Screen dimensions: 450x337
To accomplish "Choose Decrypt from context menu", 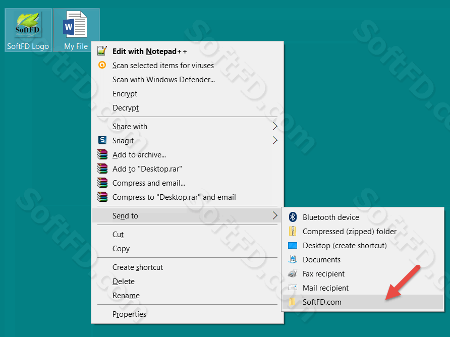I will (187, 108).
